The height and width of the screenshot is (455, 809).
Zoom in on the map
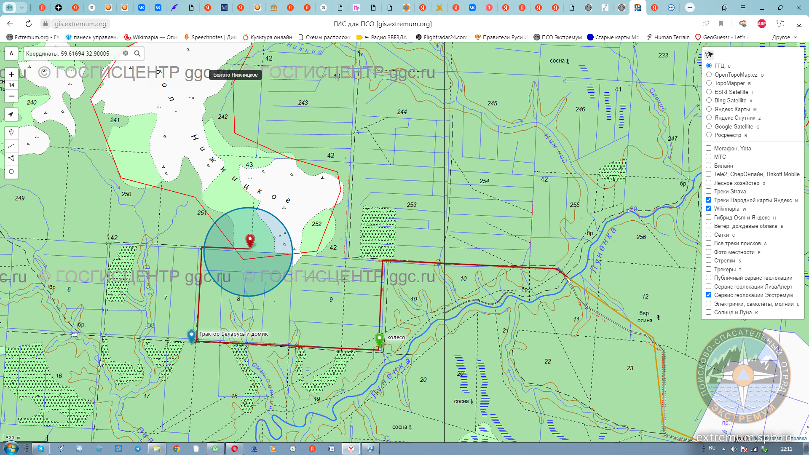coord(11,74)
